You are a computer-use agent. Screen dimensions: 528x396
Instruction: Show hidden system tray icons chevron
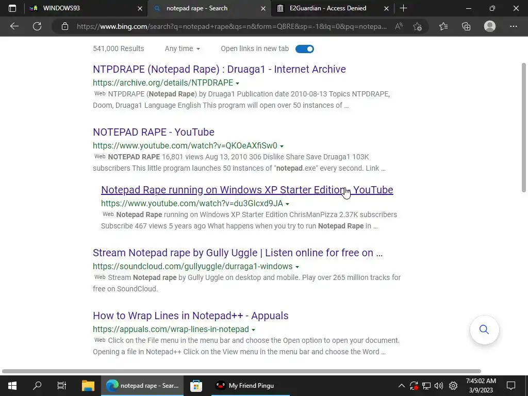pos(401,386)
